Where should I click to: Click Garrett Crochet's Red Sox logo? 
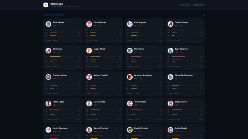point(89,130)
